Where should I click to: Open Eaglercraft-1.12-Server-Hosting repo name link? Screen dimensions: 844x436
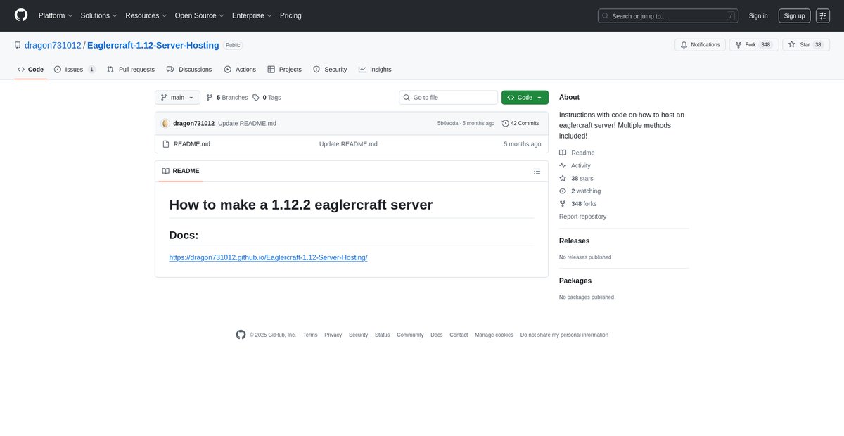(153, 45)
